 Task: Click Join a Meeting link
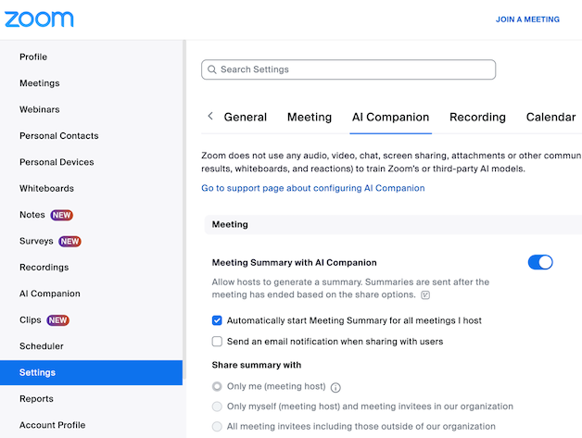pyautogui.click(x=527, y=19)
